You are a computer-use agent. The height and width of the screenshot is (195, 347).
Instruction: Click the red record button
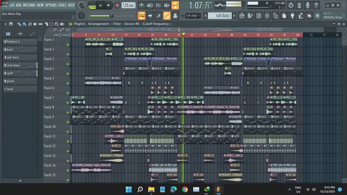coord(117,5)
